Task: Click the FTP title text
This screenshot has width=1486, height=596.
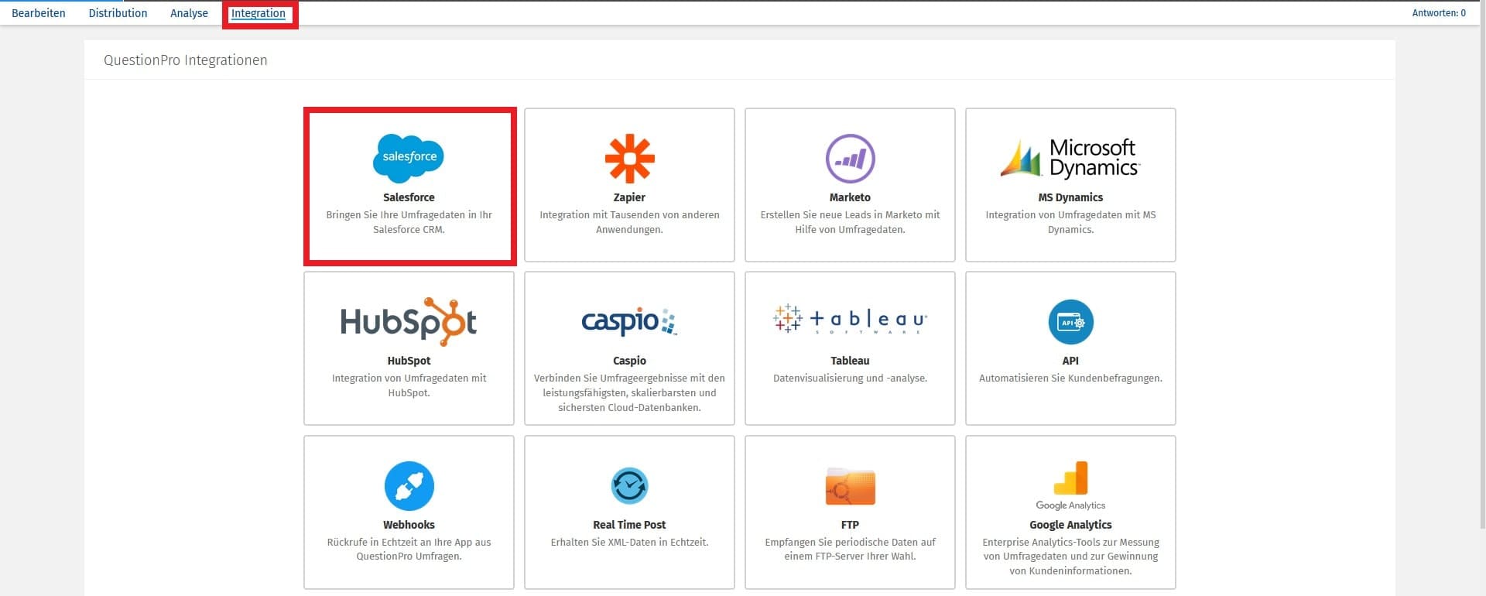Action: pos(850,525)
